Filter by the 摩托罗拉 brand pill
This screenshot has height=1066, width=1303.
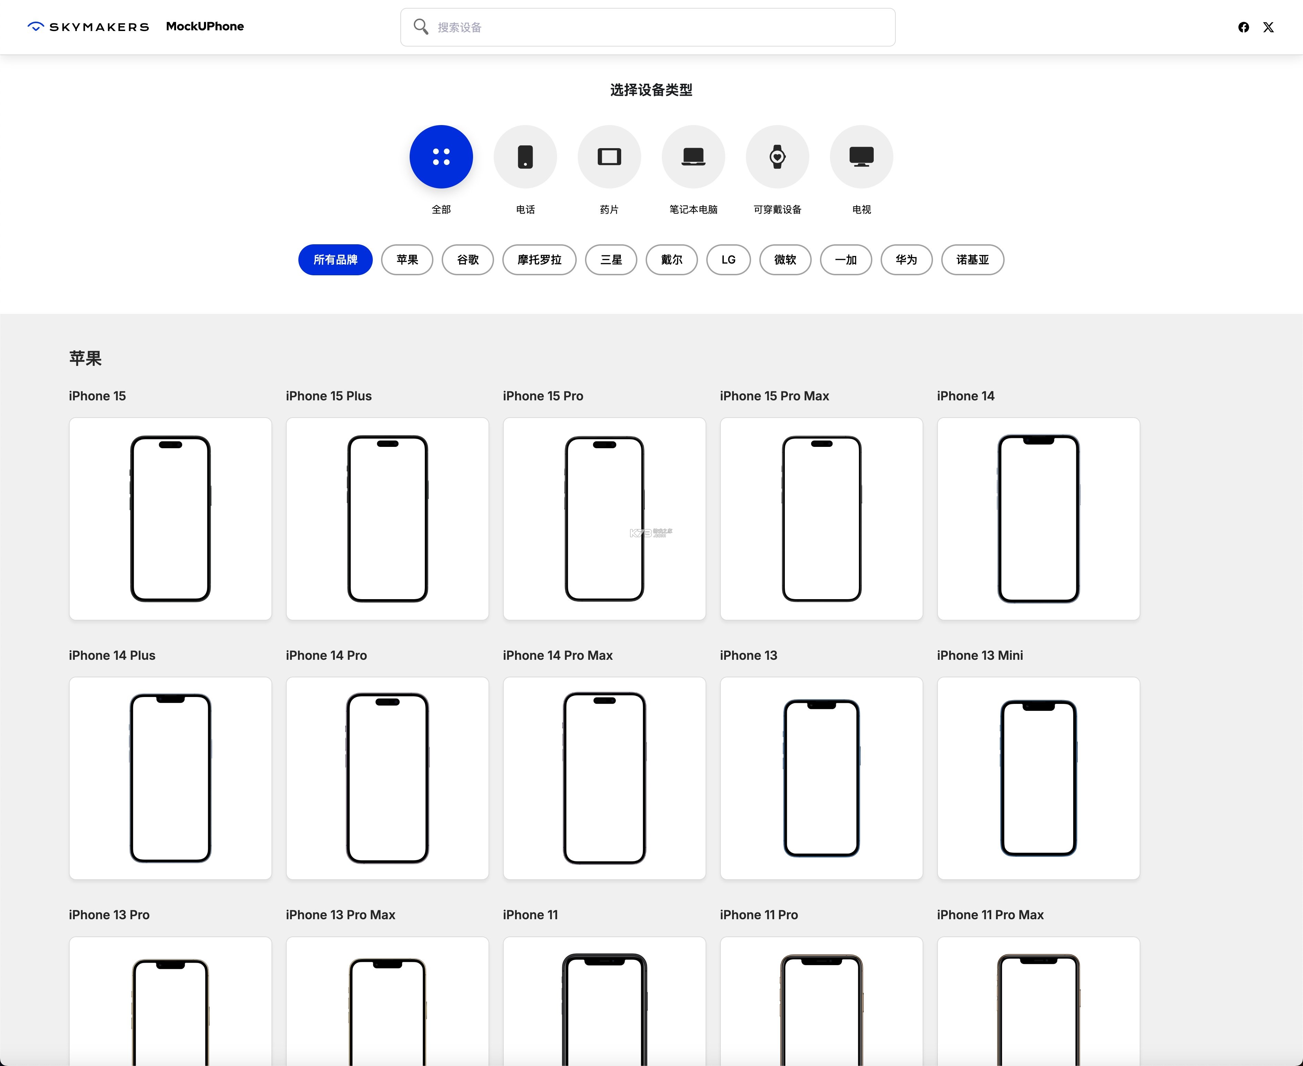[x=539, y=260]
